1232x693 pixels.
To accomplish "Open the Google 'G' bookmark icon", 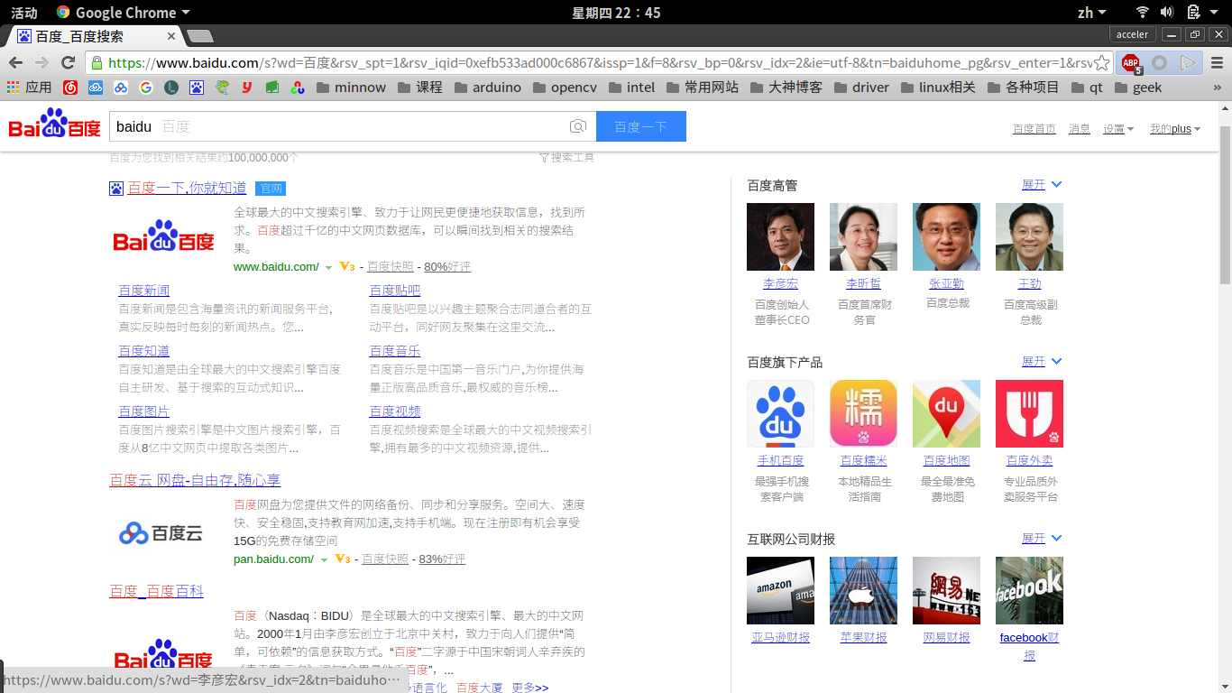I will (x=145, y=88).
